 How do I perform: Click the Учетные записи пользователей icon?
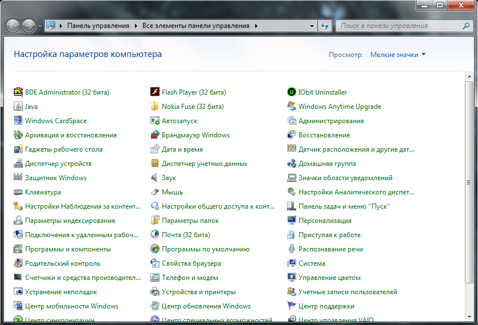pyautogui.click(x=292, y=292)
